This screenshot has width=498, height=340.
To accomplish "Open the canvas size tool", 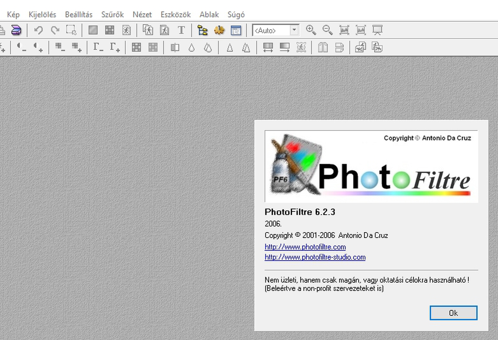I will [x=165, y=30].
